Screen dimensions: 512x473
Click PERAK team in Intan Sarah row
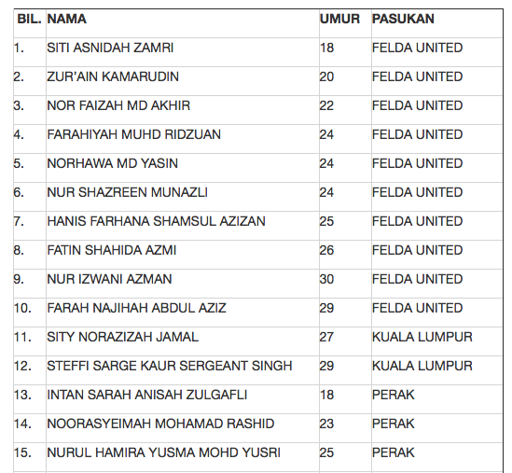(x=394, y=395)
